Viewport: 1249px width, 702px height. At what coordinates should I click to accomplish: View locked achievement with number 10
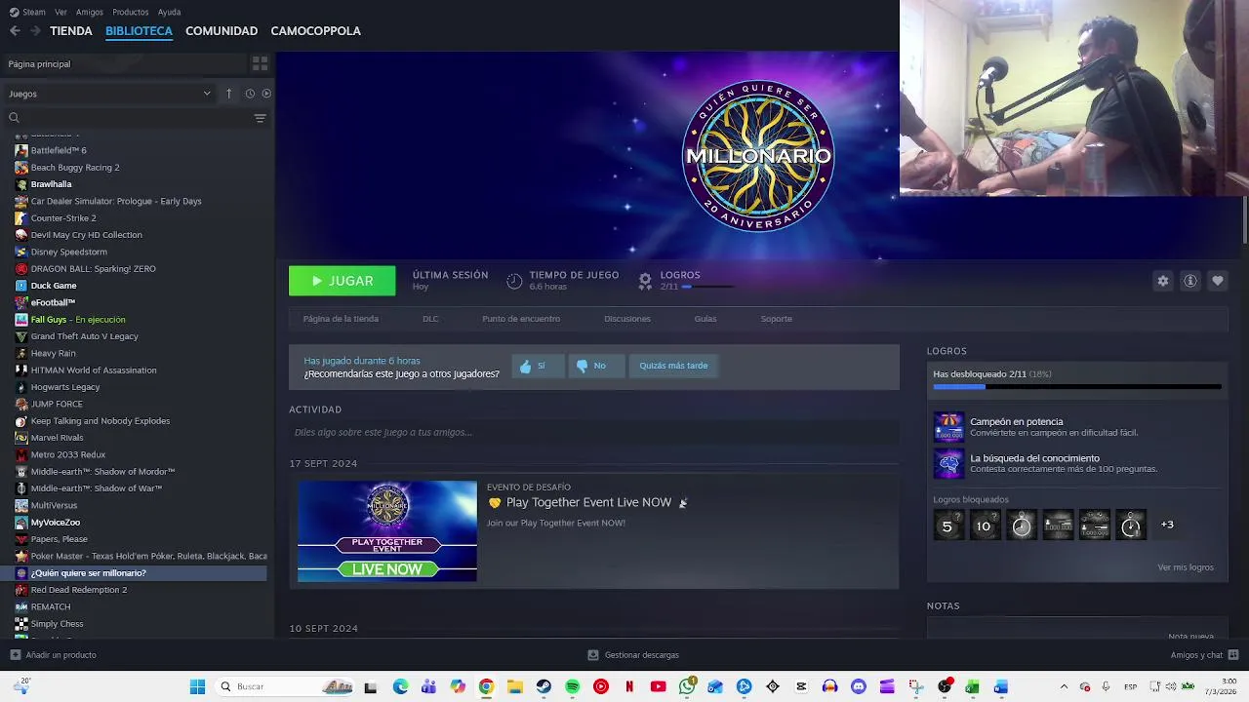point(985,526)
